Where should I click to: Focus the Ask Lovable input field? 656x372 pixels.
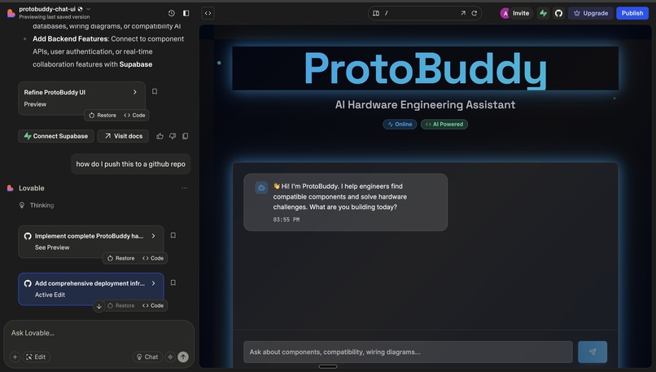[98, 333]
